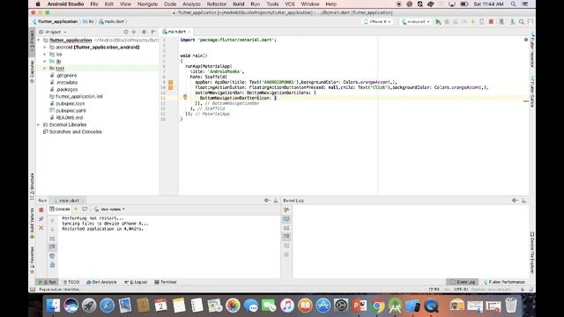Toggle the Project side tool window tab

32,42
